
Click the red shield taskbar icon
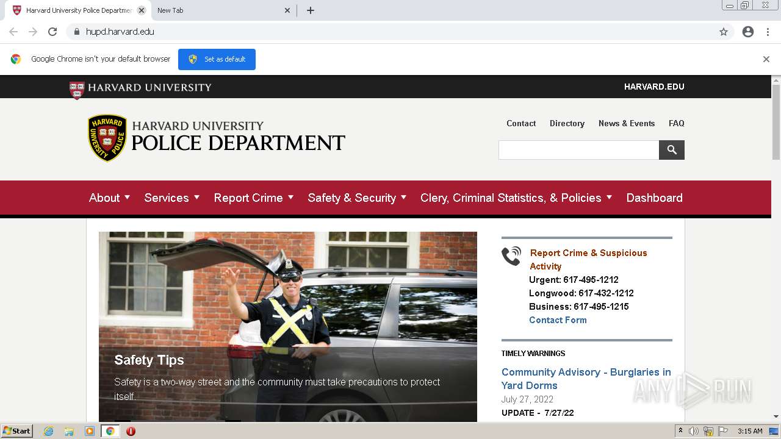[131, 431]
